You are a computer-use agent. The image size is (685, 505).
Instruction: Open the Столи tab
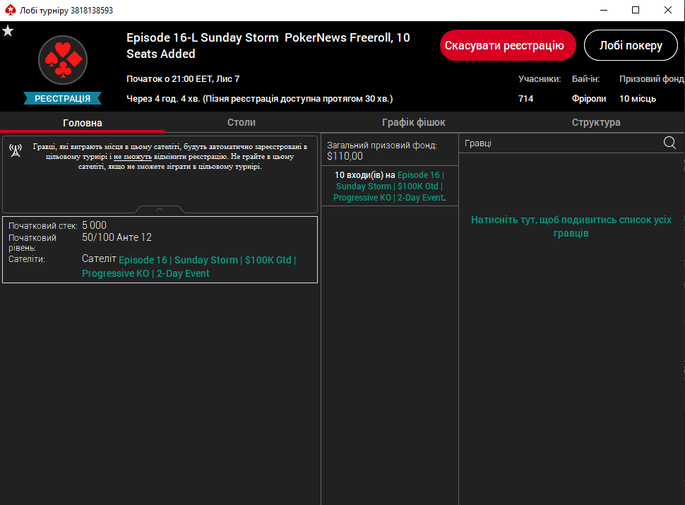pyautogui.click(x=241, y=122)
